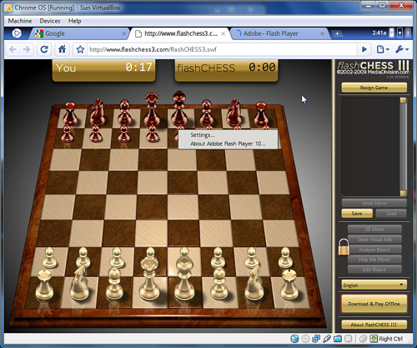This screenshot has height=348, width=417.
Task: Close the flashchess3 tab
Action: (x=224, y=33)
